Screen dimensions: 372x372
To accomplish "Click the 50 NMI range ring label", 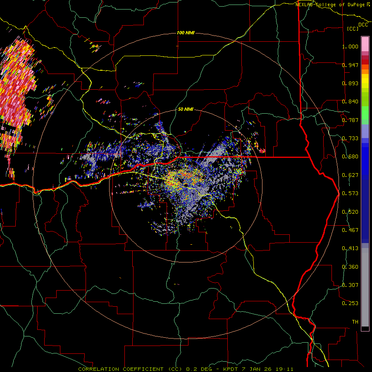I will (186, 109).
